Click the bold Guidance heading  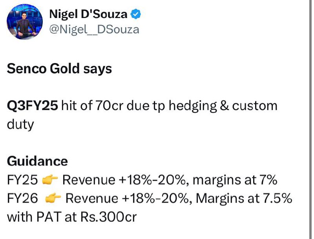tap(37, 161)
